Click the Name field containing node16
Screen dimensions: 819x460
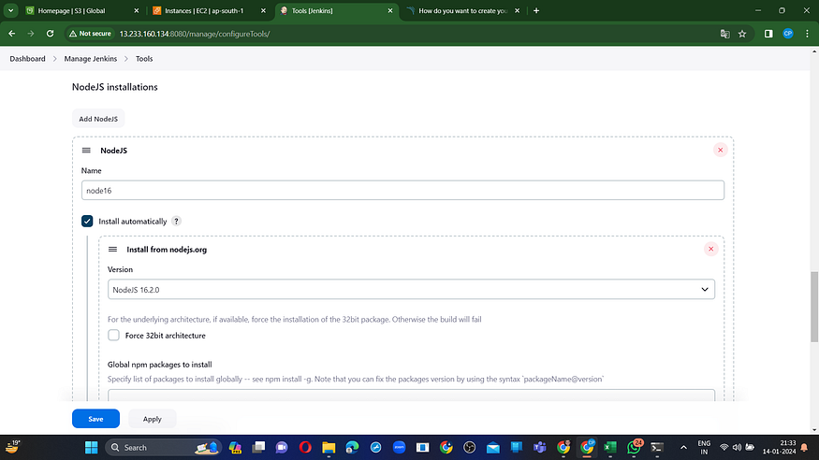click(x=402, y=191)
